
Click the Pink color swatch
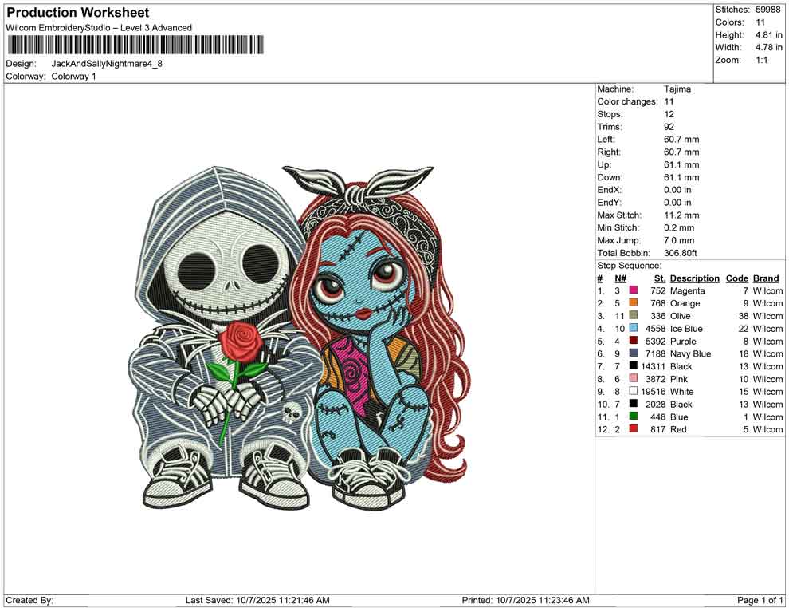tap(633, 378)
